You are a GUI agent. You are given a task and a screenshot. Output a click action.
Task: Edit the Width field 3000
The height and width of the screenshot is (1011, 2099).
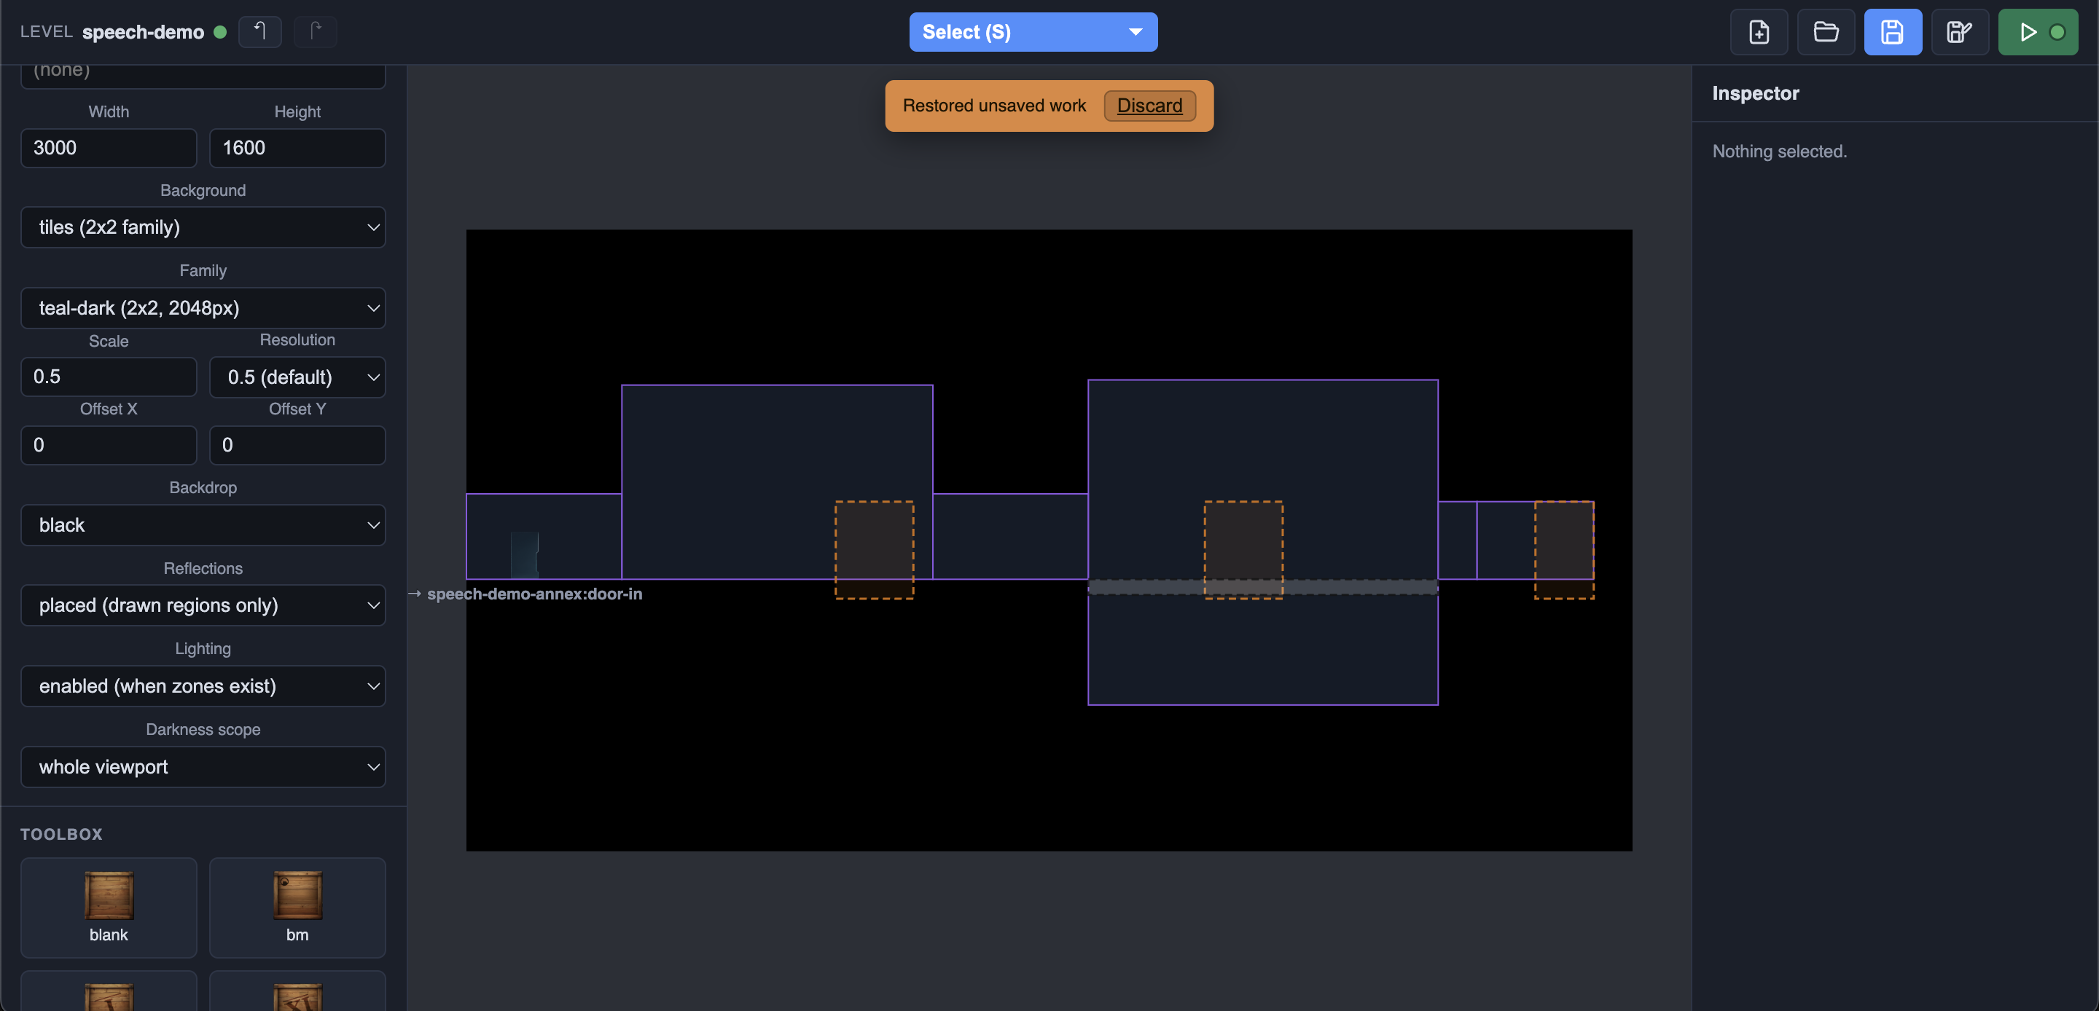pyautogui.click(x=109, y=147)
